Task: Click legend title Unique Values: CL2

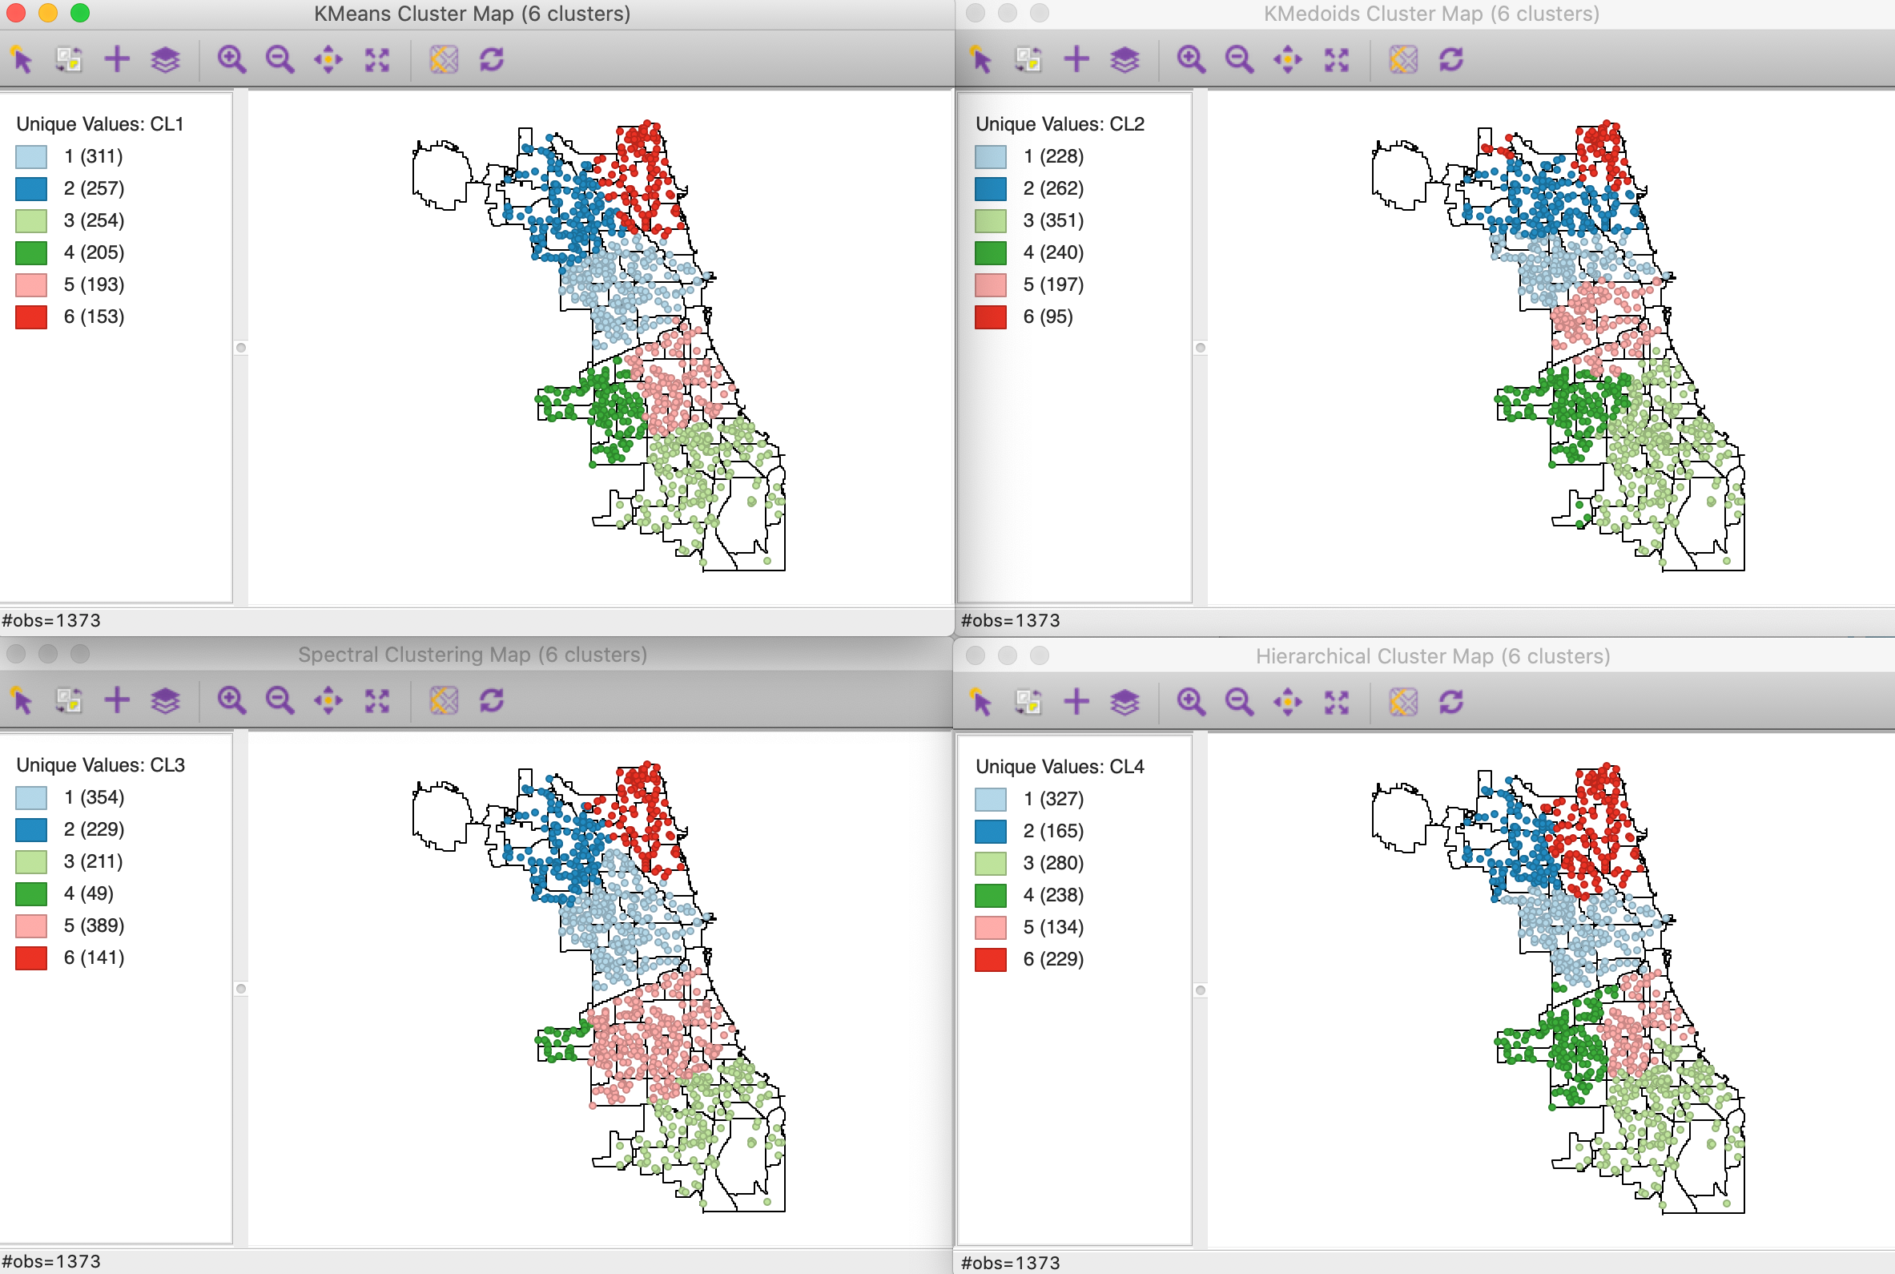Action: click(x=1060, y=123)
